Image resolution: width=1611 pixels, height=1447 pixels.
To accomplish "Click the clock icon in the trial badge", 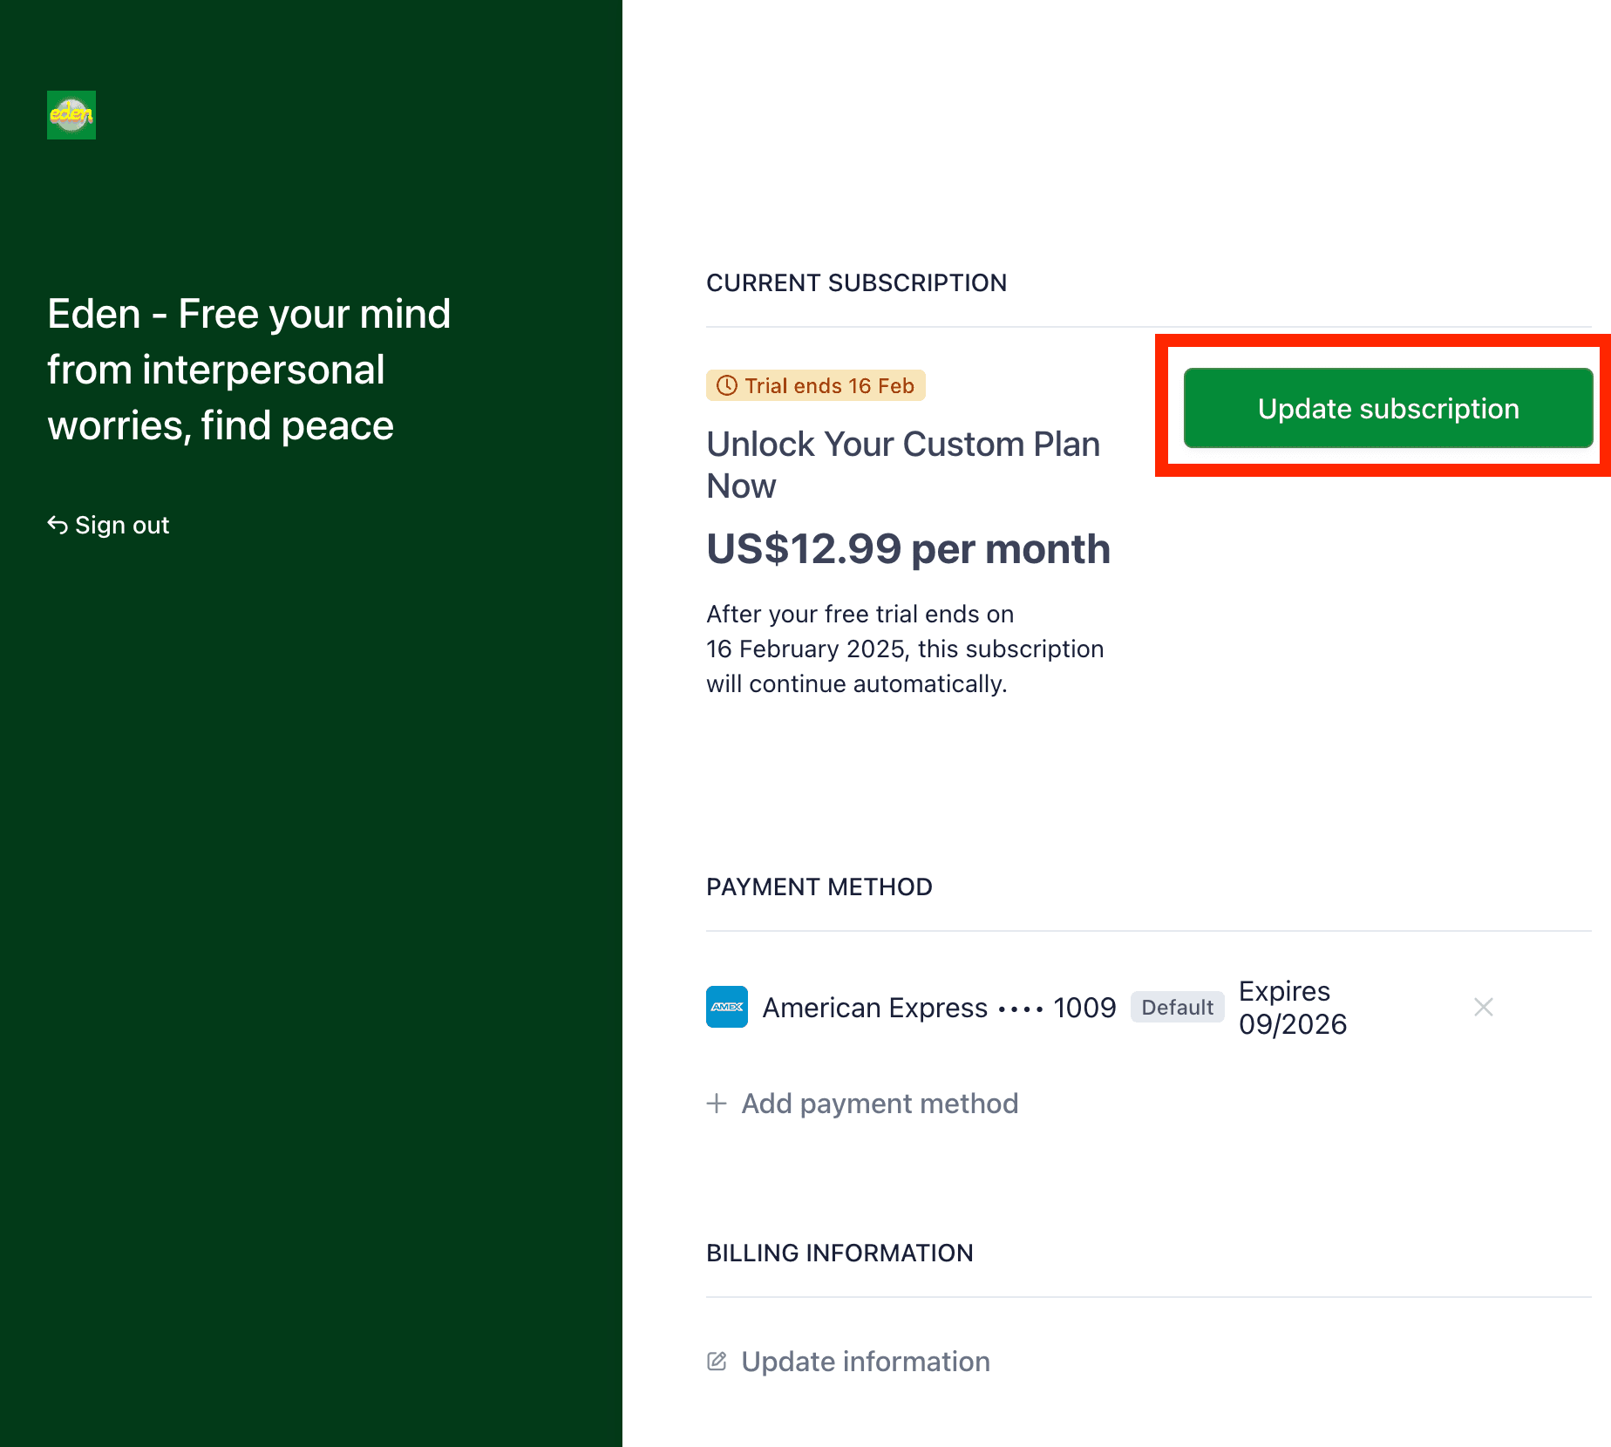I will (x=726, y=384).
